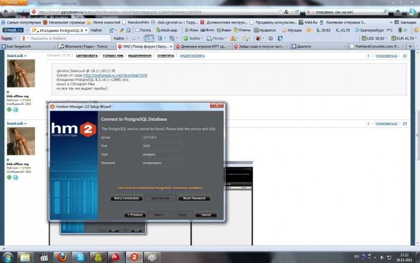Open Музыка on the Mail.ru toolbar
The height and width of the screenshot is (263, 420).
[292, 30]
